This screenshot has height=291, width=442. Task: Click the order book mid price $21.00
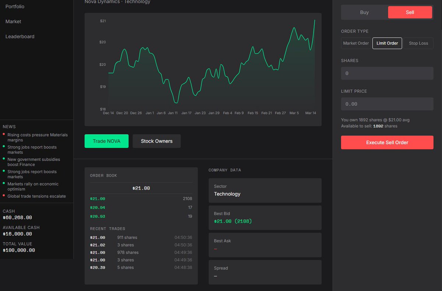click(x=141, y=188)
